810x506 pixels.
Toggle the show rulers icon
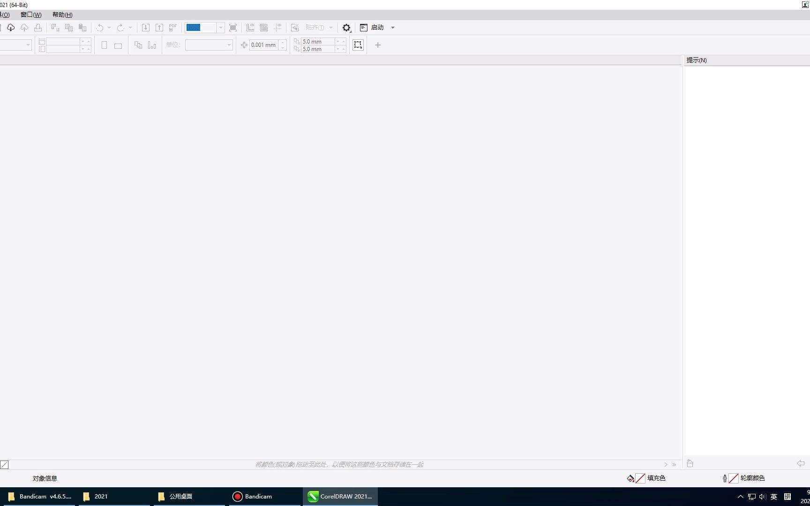coord(250,28)
